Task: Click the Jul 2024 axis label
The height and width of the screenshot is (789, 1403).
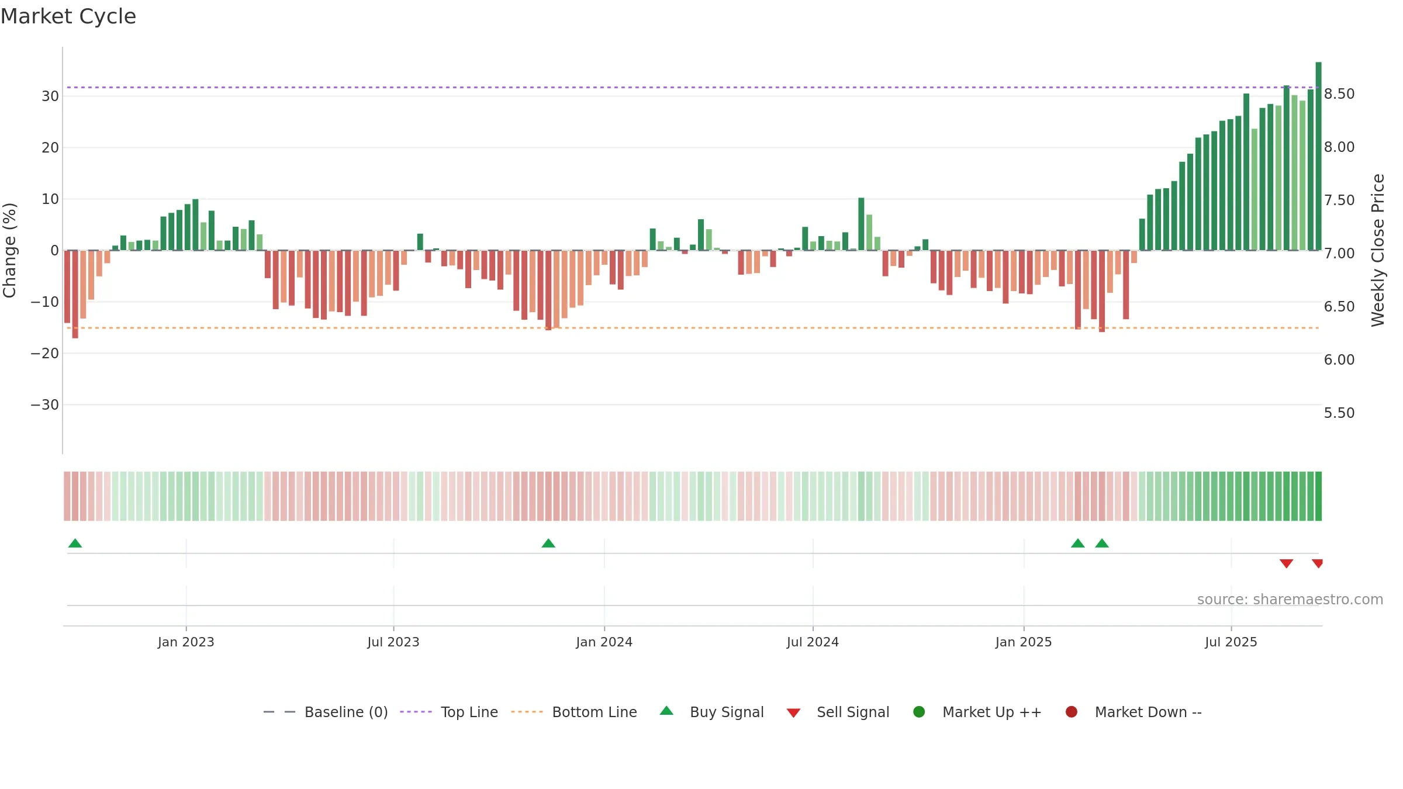Action: tap(813, 642)
